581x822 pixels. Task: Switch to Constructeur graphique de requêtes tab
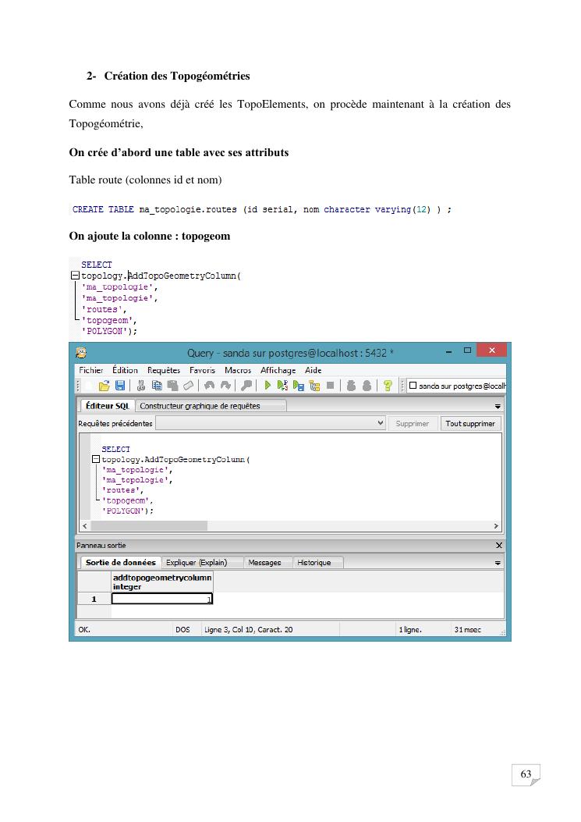pos(200,406)
